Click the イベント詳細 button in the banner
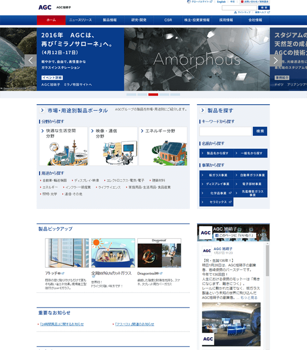The width and height of the screenshot is (307, 350). 52,77
